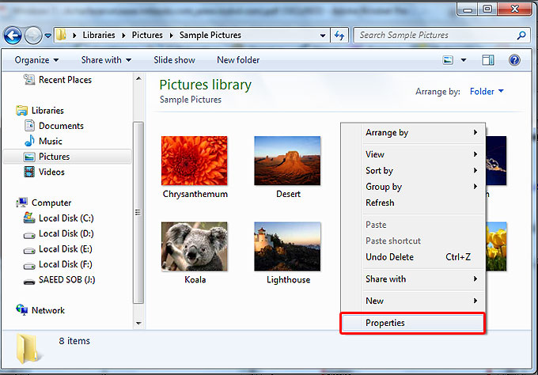538x375 pixels.
Task: Click the Slide show button
Action: click(174, 60)
